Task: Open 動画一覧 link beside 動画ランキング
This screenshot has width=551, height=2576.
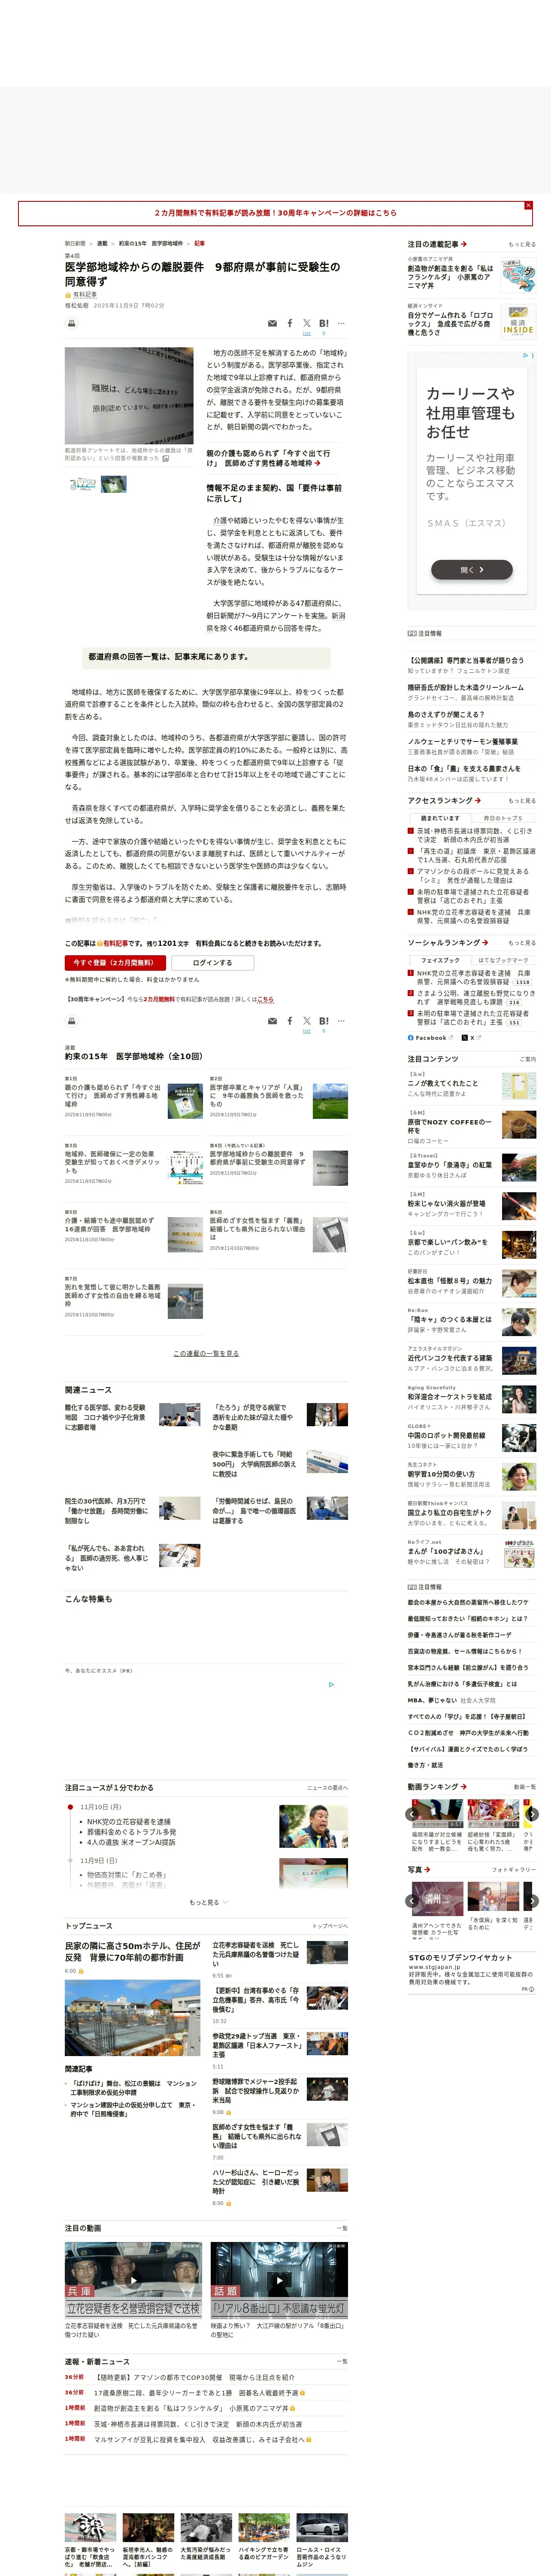Action: pyautogui.click(x=524, y=1787)
